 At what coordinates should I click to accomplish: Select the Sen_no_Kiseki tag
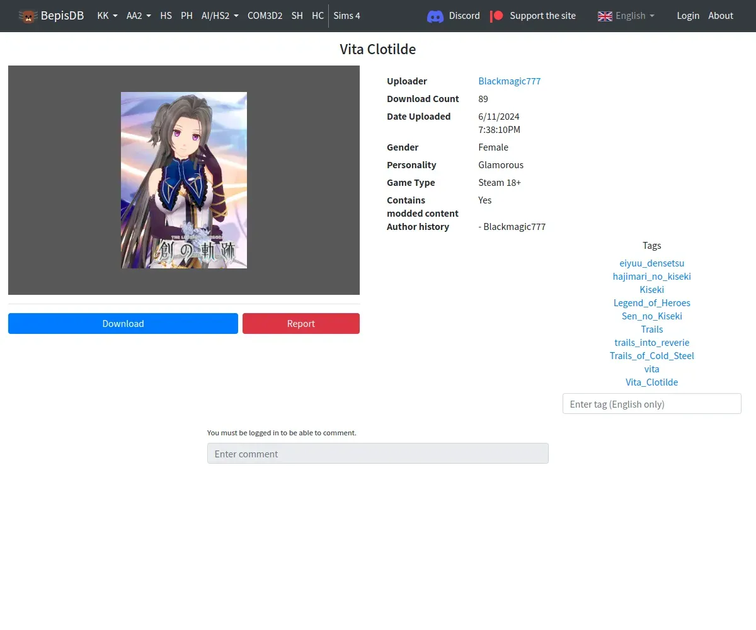[652, 316]
